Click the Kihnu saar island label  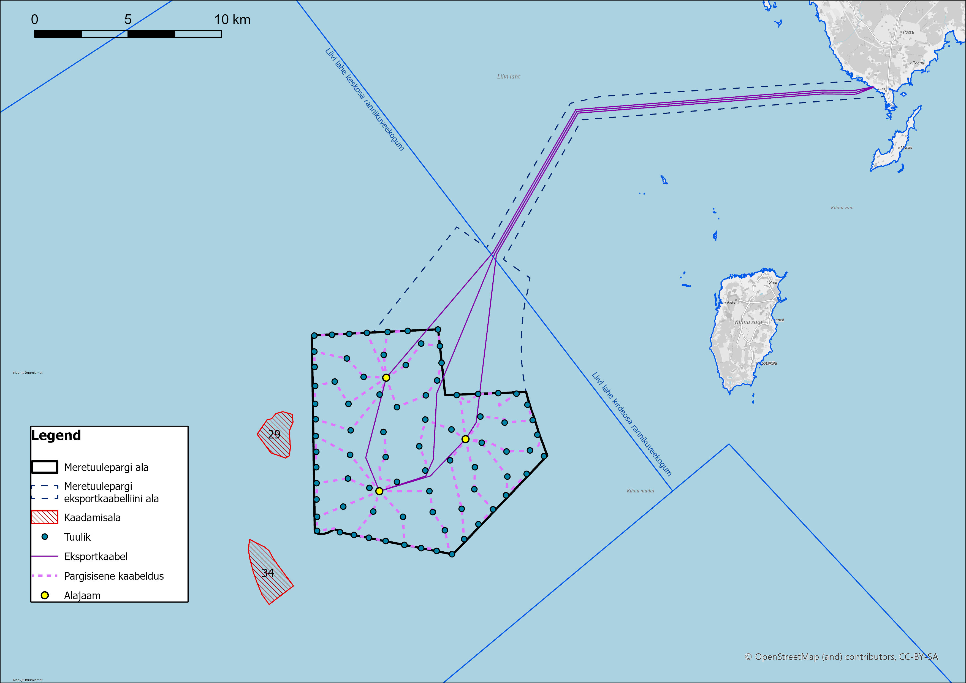tap(748, 322)
